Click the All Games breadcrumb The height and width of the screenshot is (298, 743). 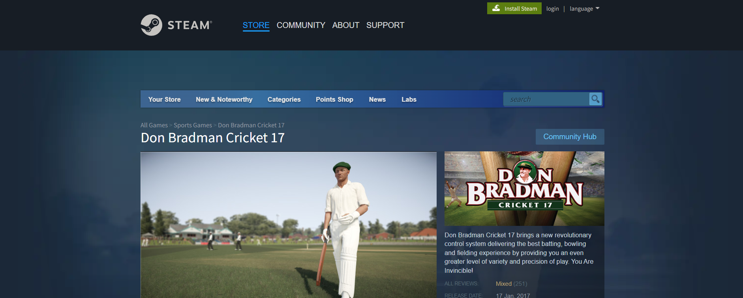(x=154, y=125)
